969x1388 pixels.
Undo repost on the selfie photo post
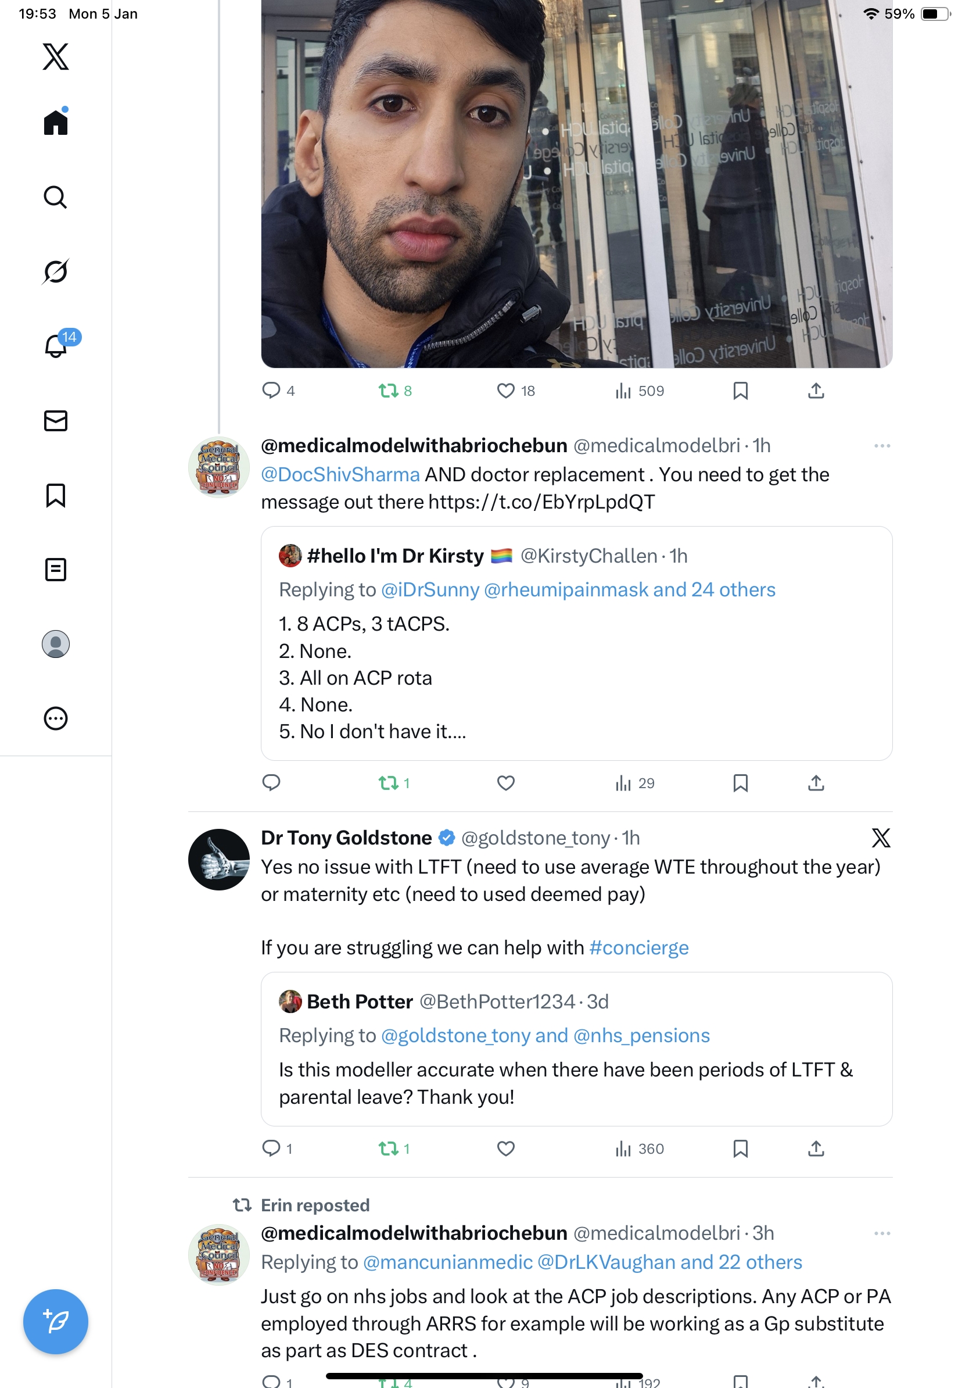point(389,391)
